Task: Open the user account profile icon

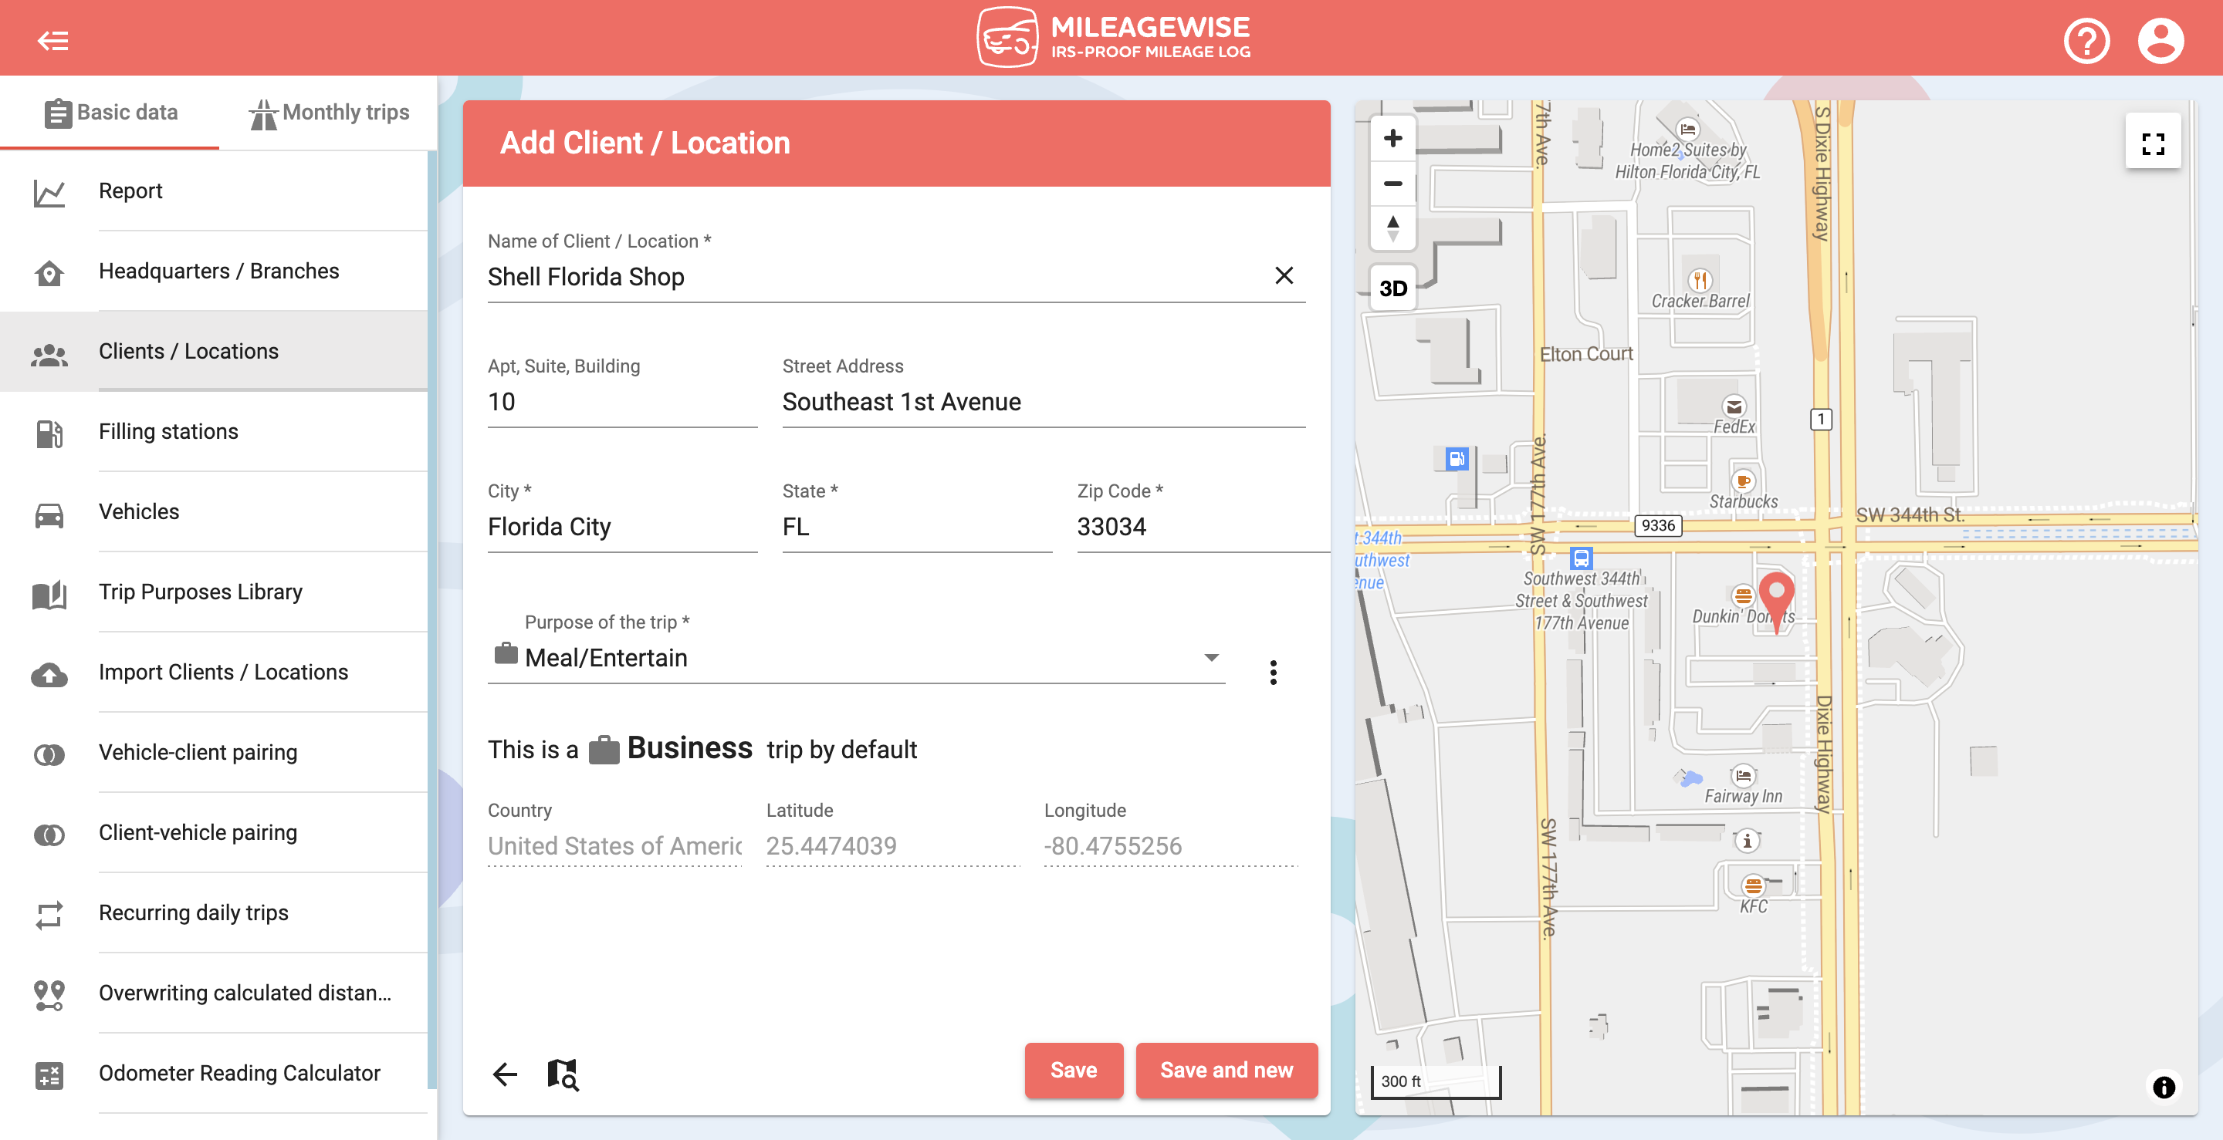Action: 2160,39
